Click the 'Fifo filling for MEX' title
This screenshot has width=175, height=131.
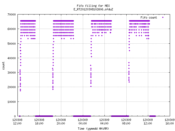tap(93, 6)
